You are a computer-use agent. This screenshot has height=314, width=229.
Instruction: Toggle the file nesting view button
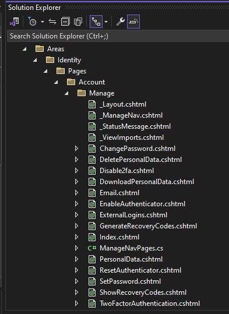coord(96,22)
